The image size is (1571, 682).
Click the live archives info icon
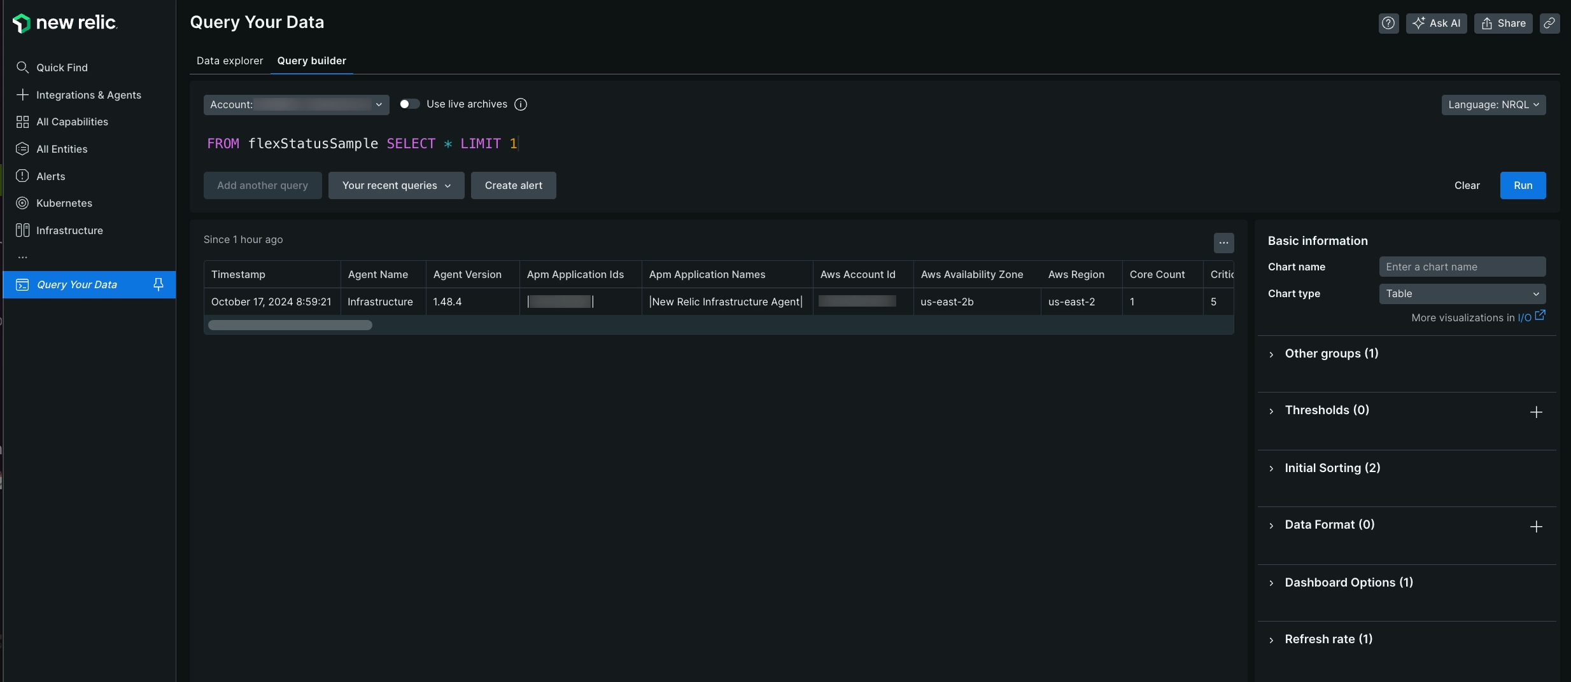[521, 104]
